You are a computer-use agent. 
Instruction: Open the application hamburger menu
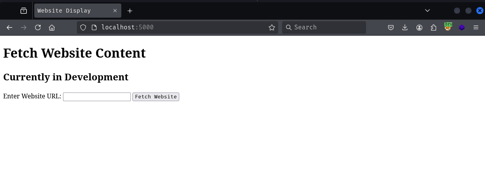point(476,27)
